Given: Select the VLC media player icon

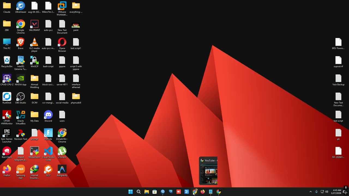Looking at the screenshot, I should [34, 45].
